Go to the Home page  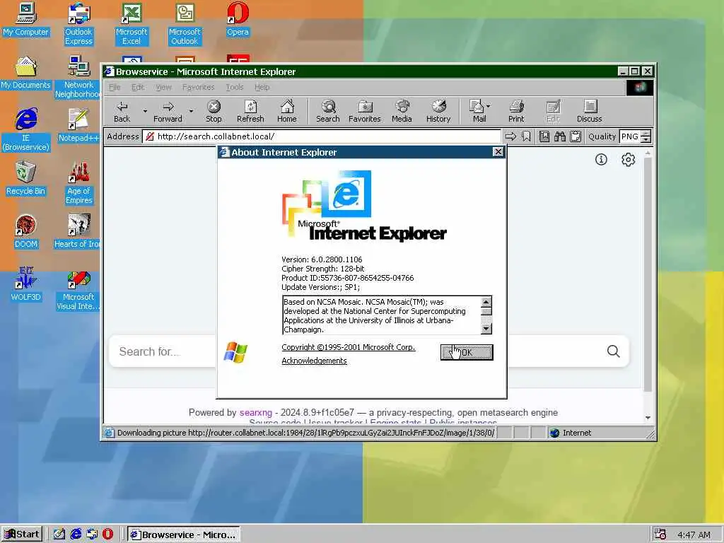pyautogui.click(x=287, y=111)
